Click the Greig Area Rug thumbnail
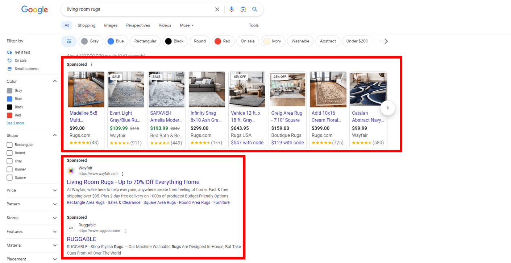 [288, 89]
